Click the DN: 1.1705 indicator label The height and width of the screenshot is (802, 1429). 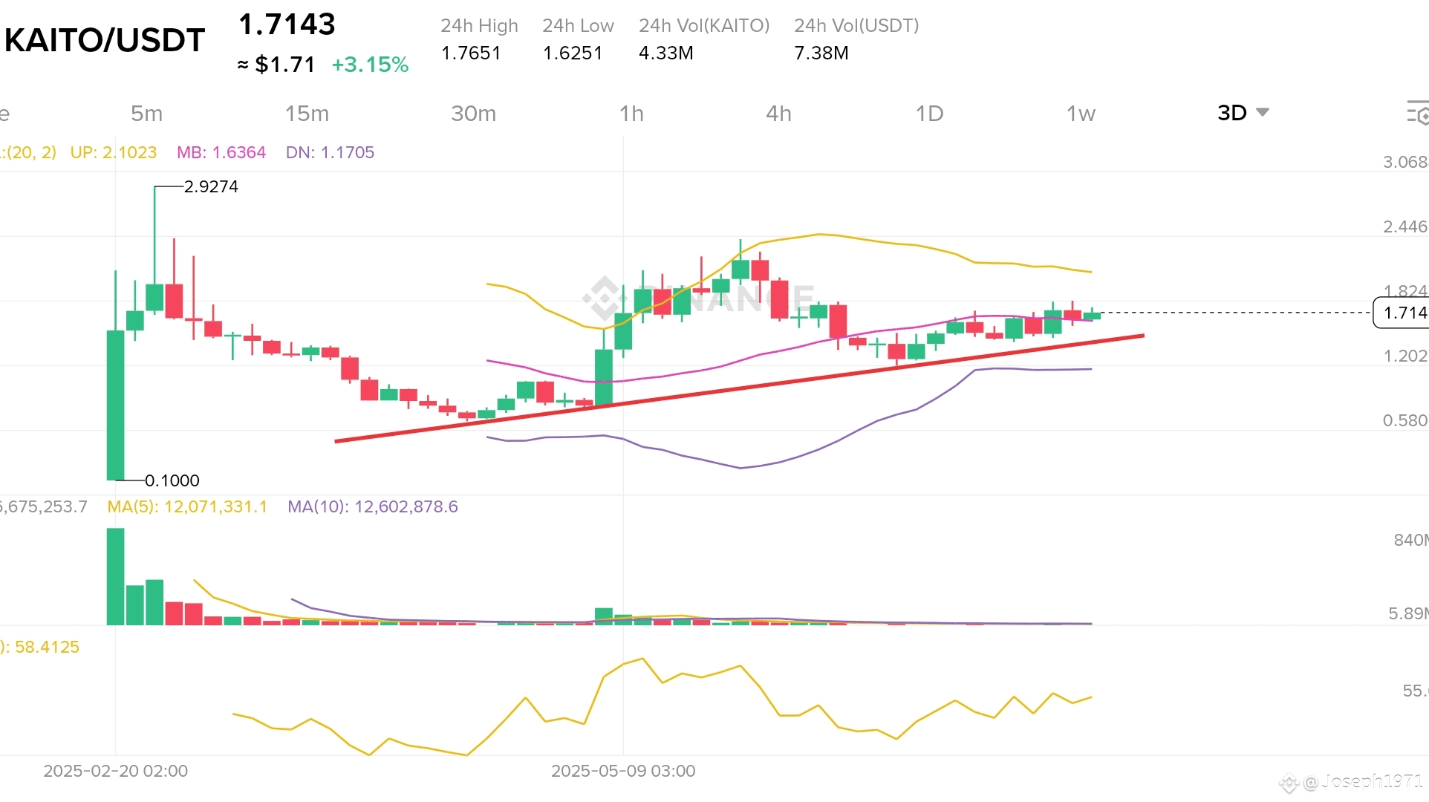click(330, 152)
